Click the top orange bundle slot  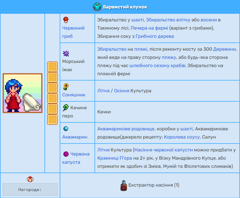(52, 67)
